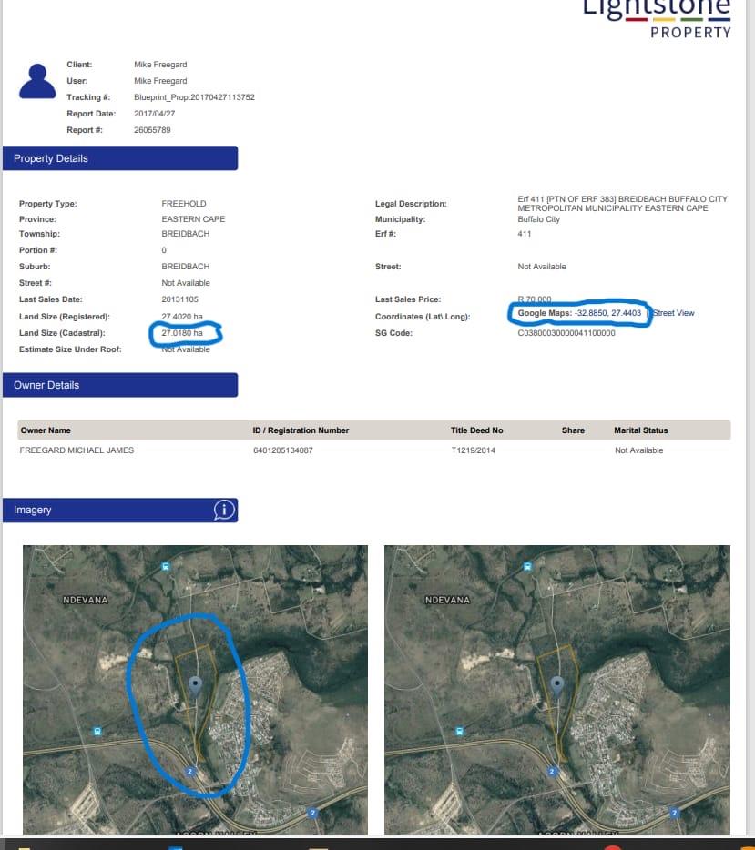Select the top bus stop icon on the right map
Screen dimensions: 755x850
(527, 566)
